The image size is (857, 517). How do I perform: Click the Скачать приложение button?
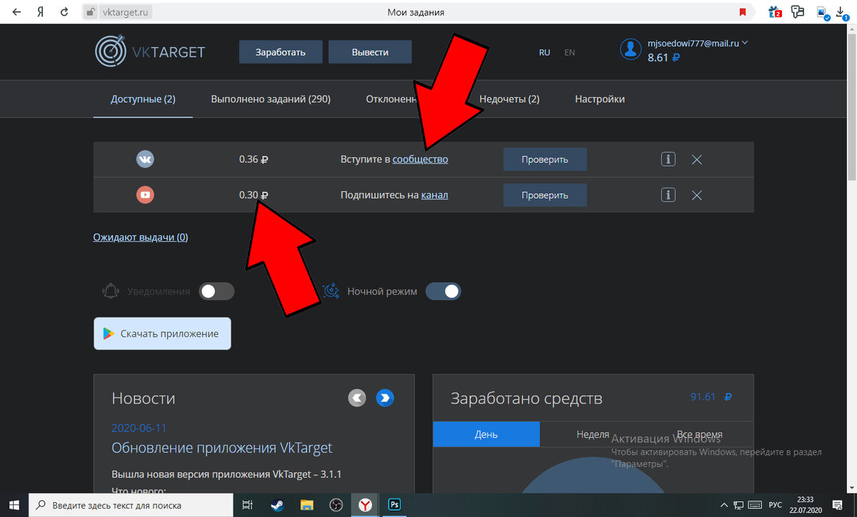pos(162,333)
